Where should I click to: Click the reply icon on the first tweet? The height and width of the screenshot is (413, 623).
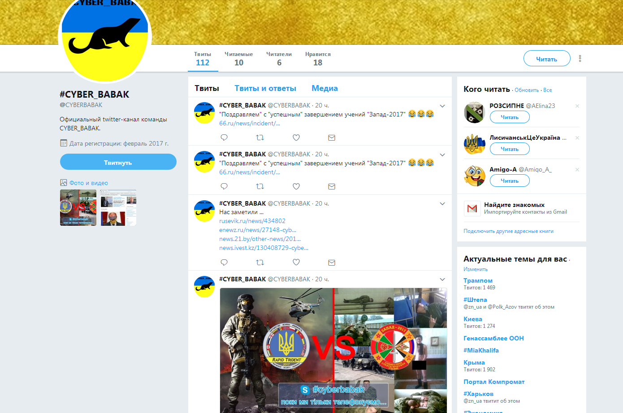pyautogui.click(x=224, y=138)
